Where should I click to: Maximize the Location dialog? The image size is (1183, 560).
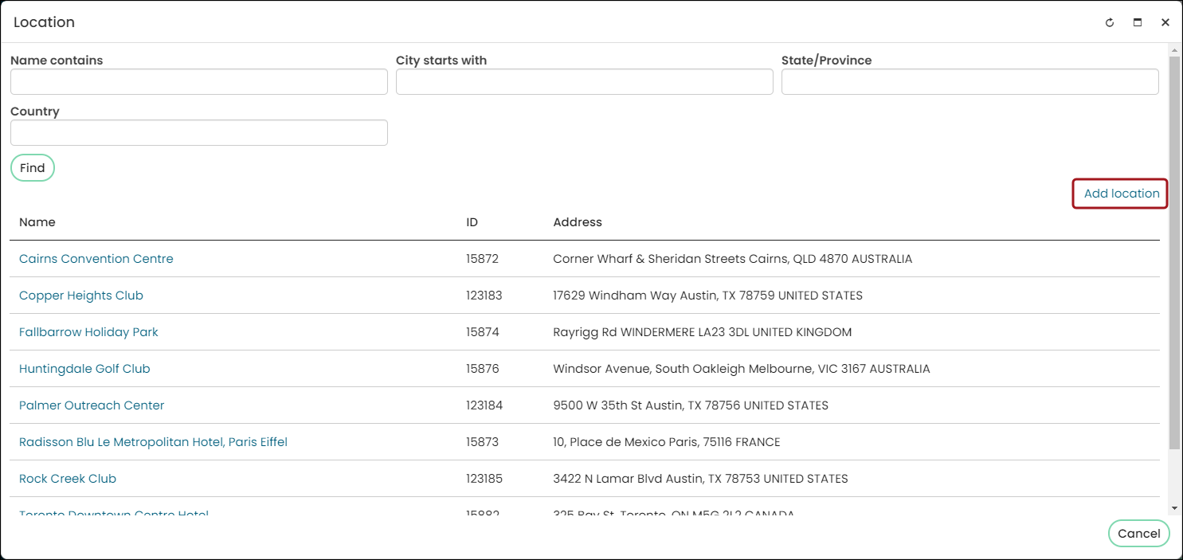[1138, 23]
